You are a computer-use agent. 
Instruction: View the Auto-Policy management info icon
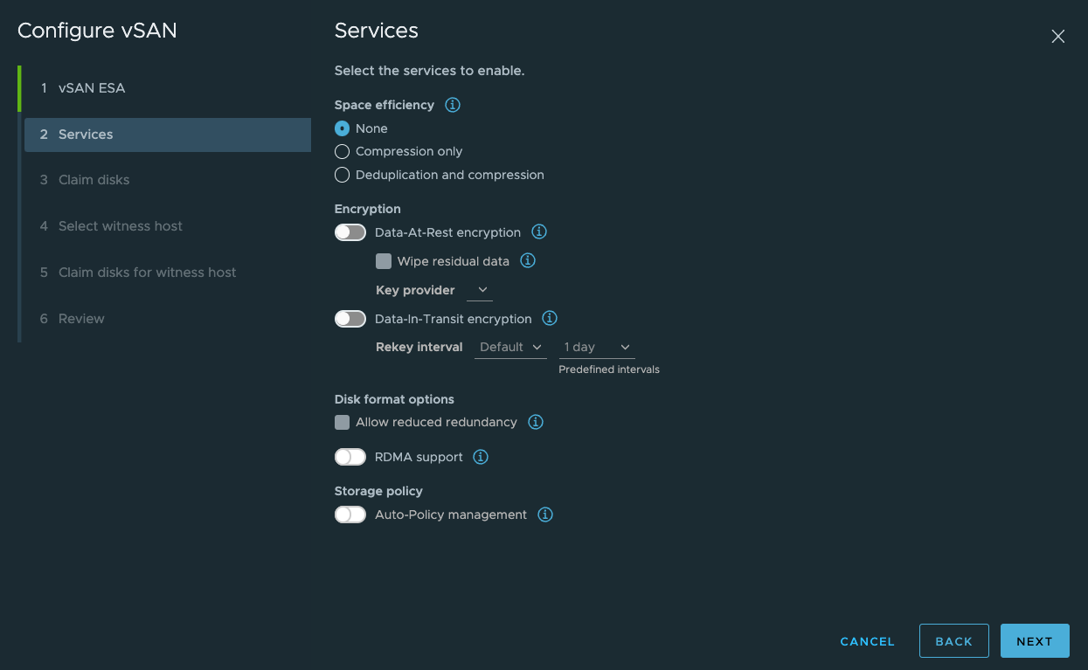tap(544, 515)
